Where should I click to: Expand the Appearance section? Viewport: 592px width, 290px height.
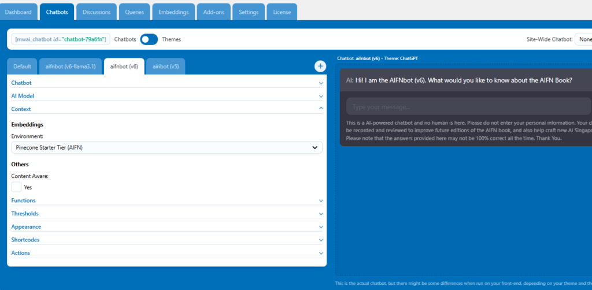click(166, 227)
